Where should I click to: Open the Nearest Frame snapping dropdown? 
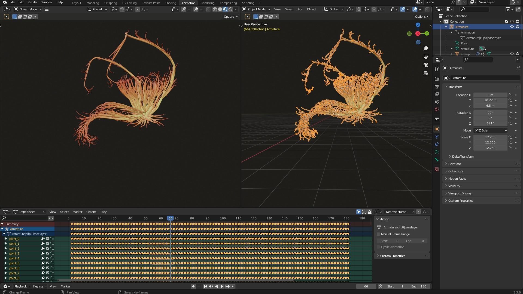coord(399,212)
